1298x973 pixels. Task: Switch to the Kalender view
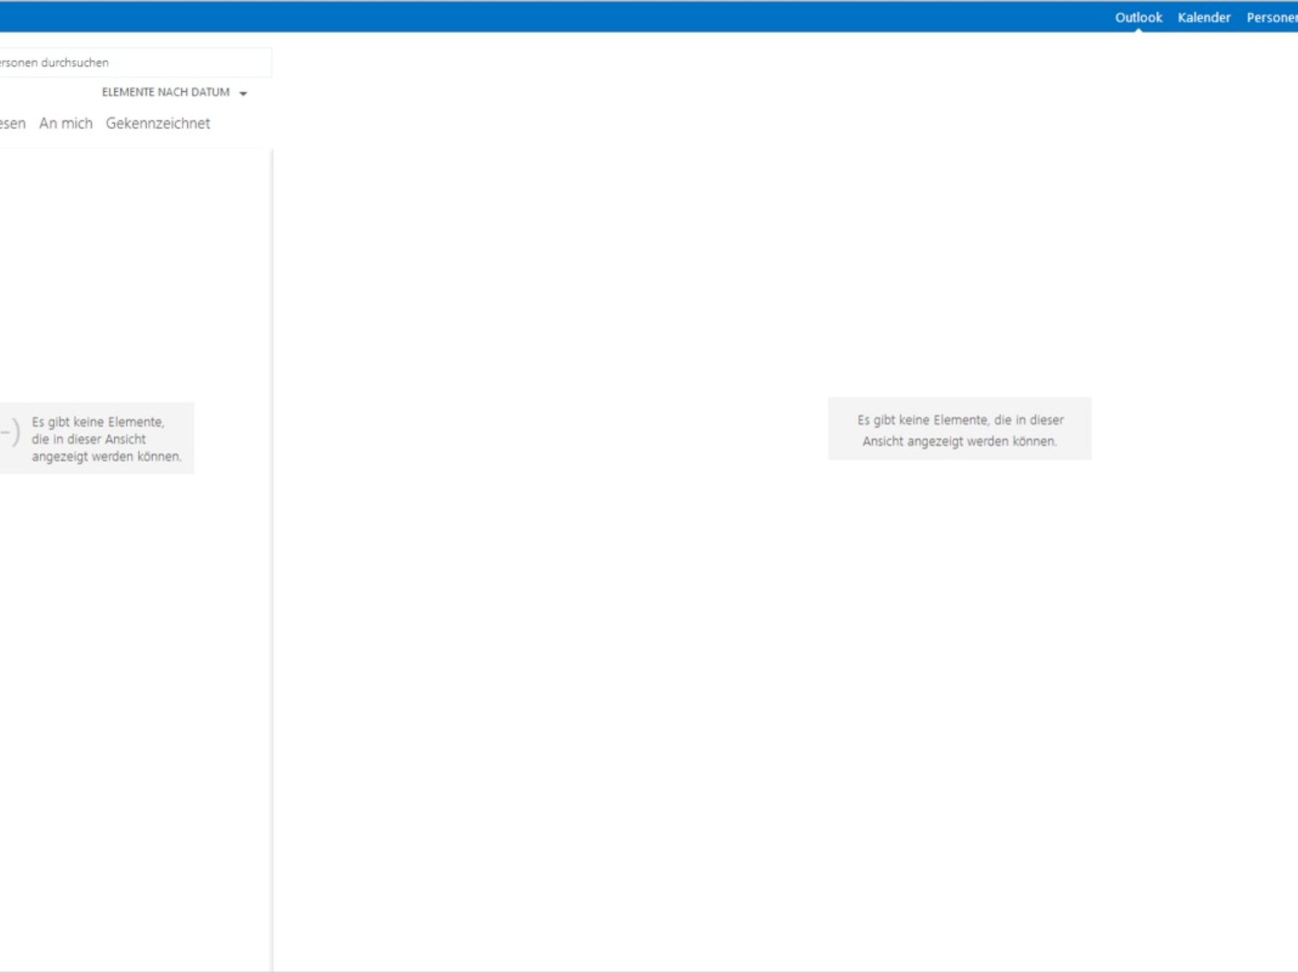(x=1205, y=17)
